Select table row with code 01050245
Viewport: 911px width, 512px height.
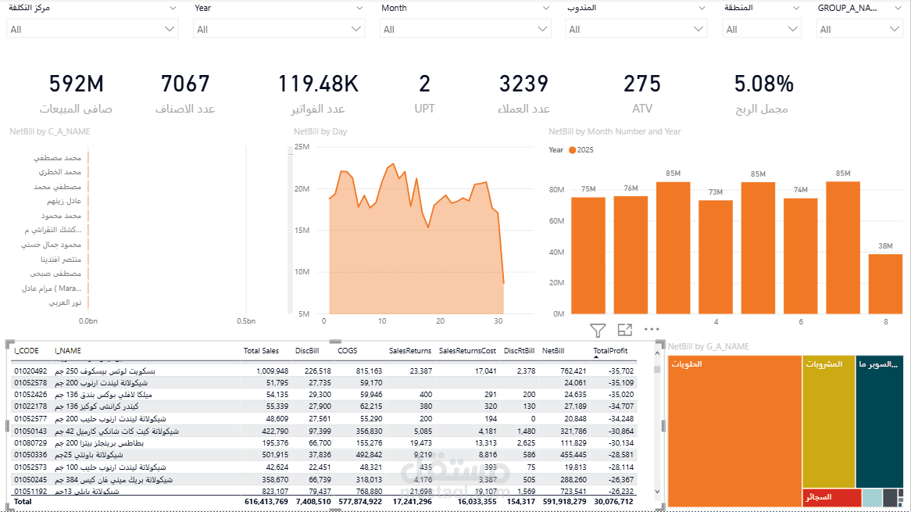coord(324,479)
